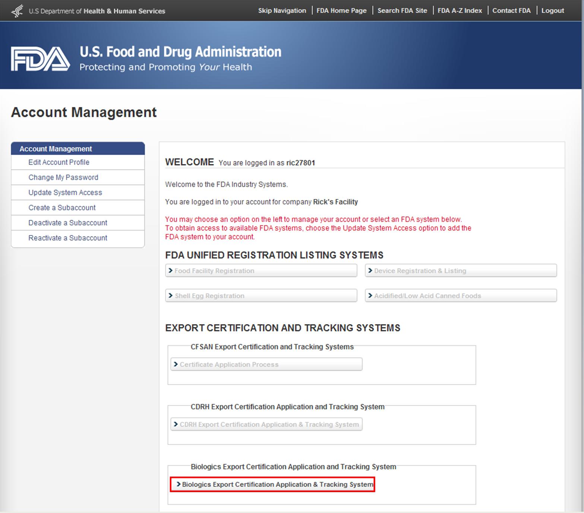
Task: Click Skip Navigation in the top bar
Action: point(282,10)
